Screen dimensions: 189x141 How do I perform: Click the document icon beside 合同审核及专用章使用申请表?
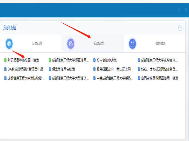point(139,78)
